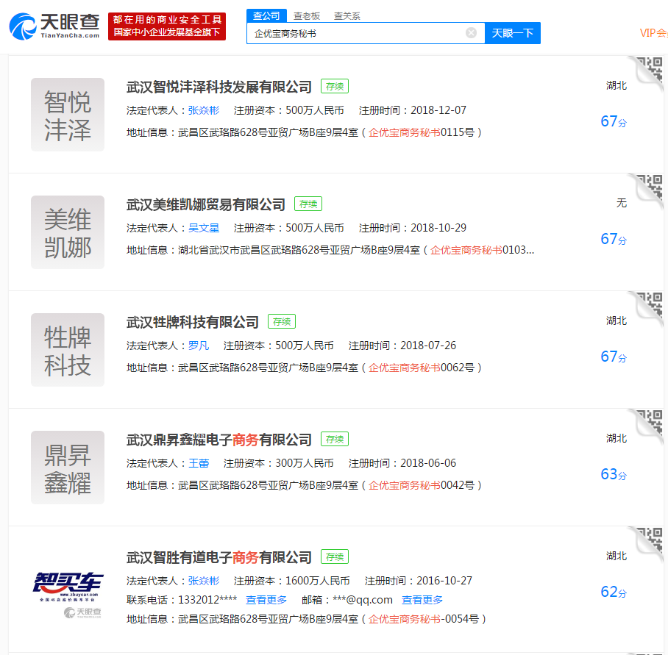Open legal representative 王蕾 profile
668x655 pixels.
pos(199,463)
